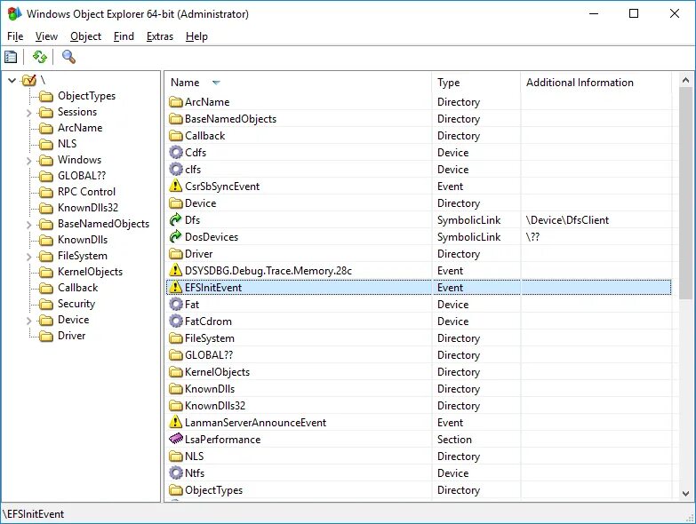
Task: Select ObjectTypes in the tree
Action: coord(86,96)
